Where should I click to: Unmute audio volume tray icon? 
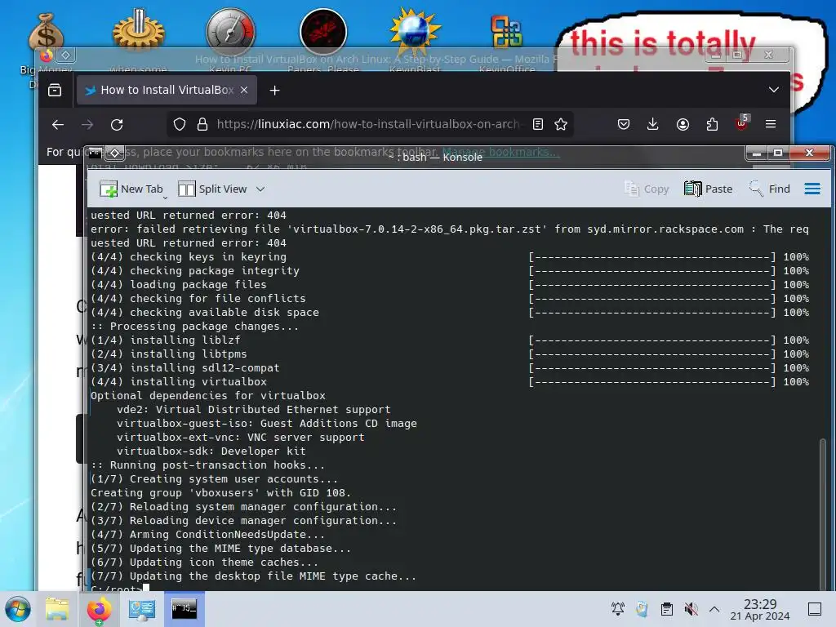pyautogui.click(x=691, y=609)
